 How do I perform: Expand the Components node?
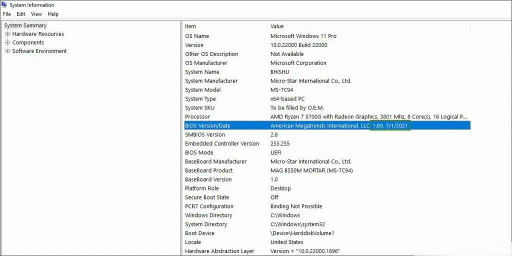click(7, 42)
